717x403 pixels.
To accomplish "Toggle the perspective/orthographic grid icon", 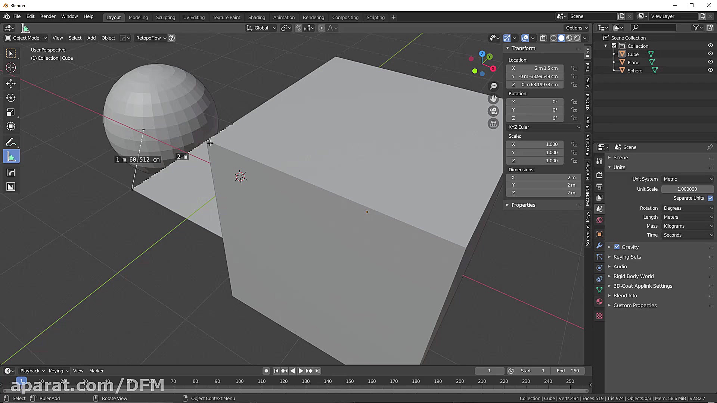I will [x=493, y=124].
